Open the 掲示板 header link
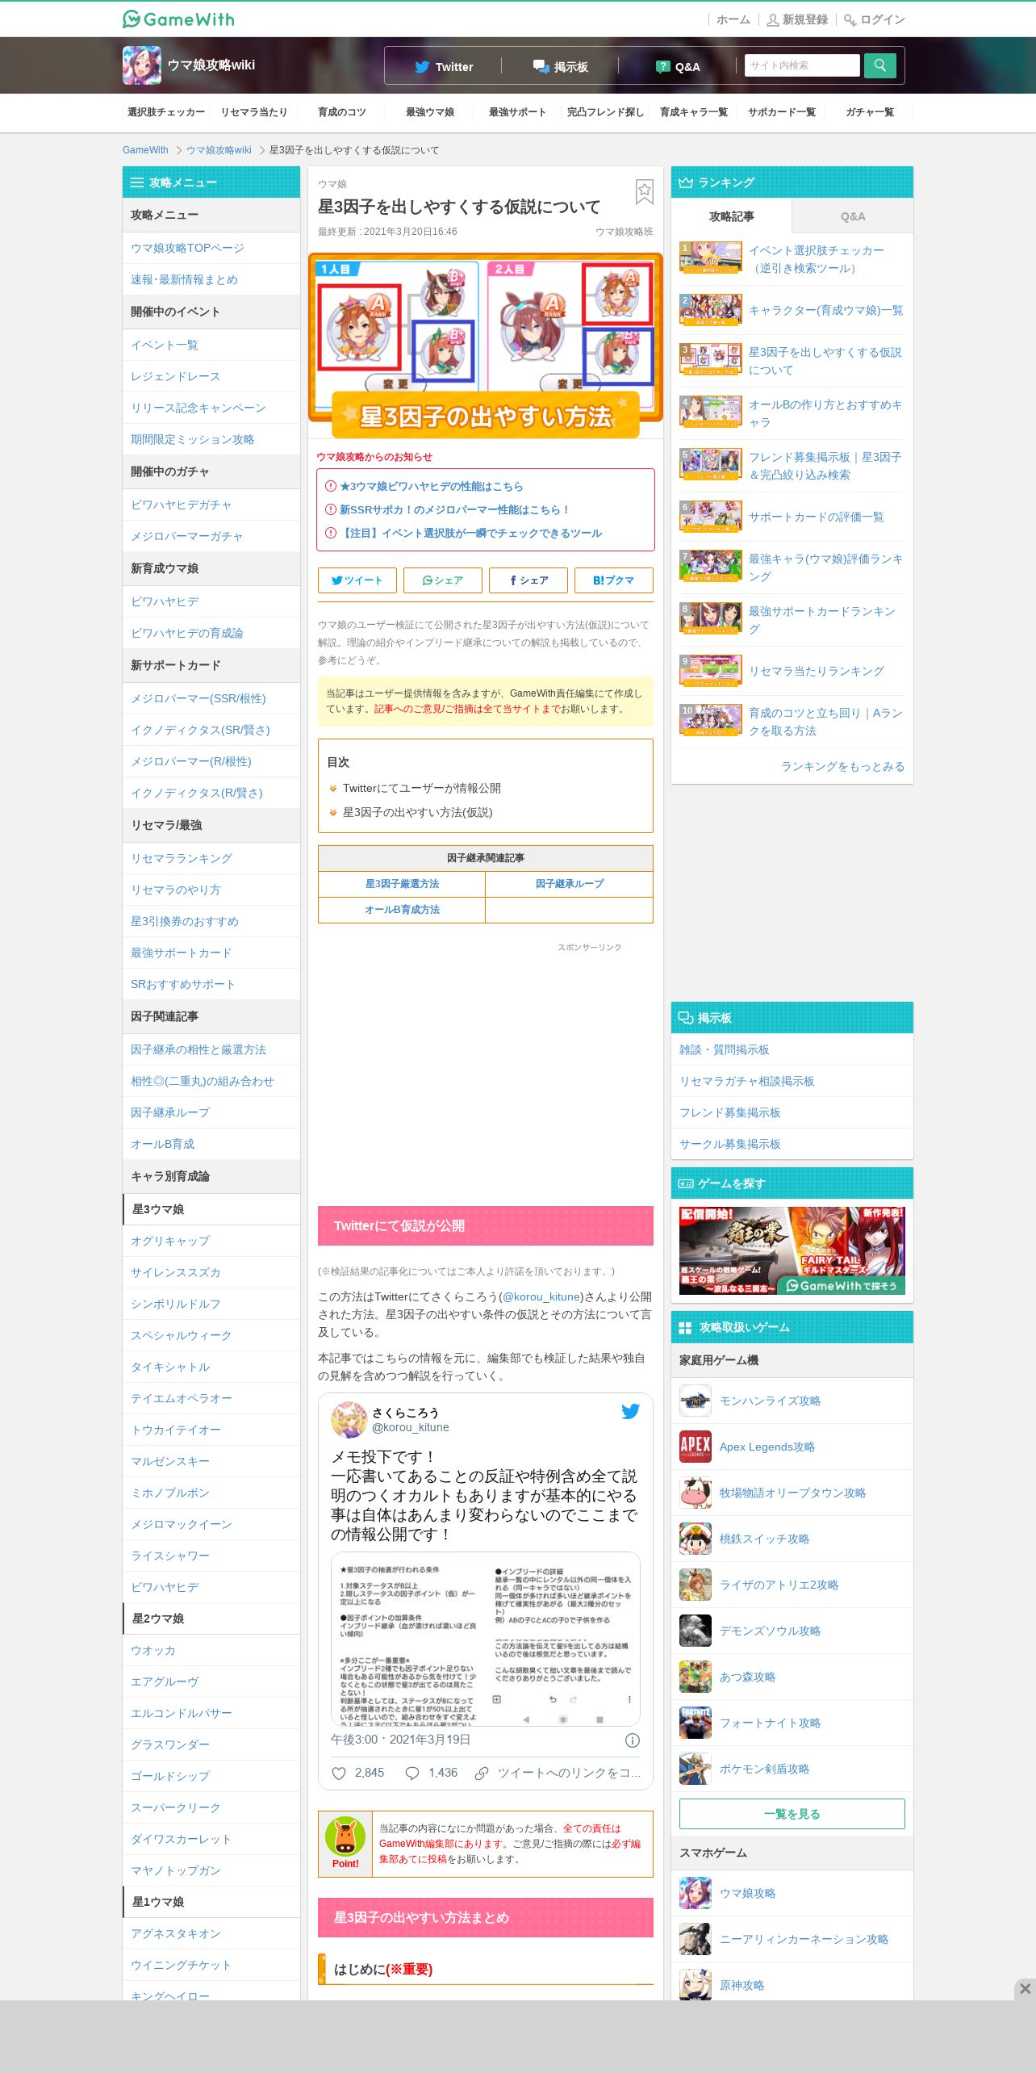The height and width of the screenshot is (2073, 1036). pyautogui.click(x=561, y=67)
